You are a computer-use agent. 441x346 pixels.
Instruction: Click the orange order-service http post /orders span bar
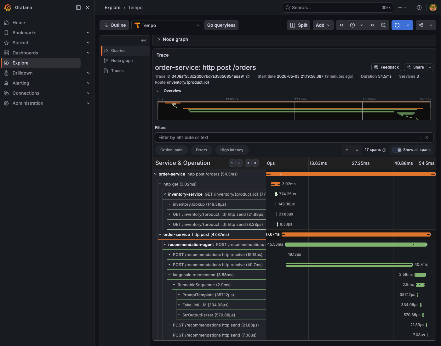[351, 174]
